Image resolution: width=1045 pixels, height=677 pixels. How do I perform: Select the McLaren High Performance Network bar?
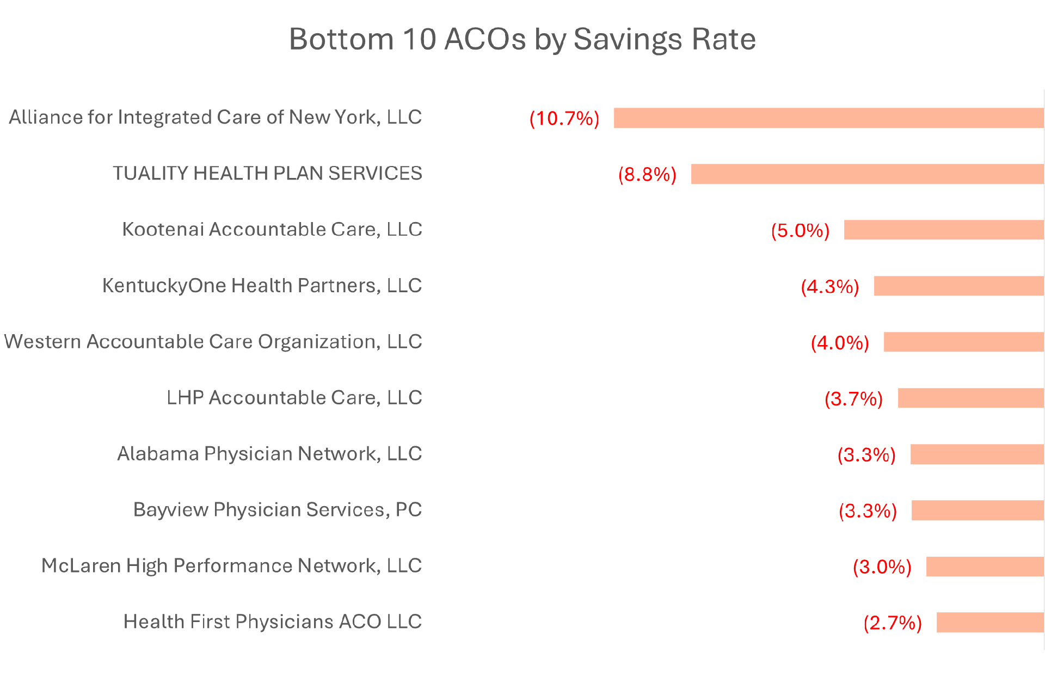click(x=985, y=567)
